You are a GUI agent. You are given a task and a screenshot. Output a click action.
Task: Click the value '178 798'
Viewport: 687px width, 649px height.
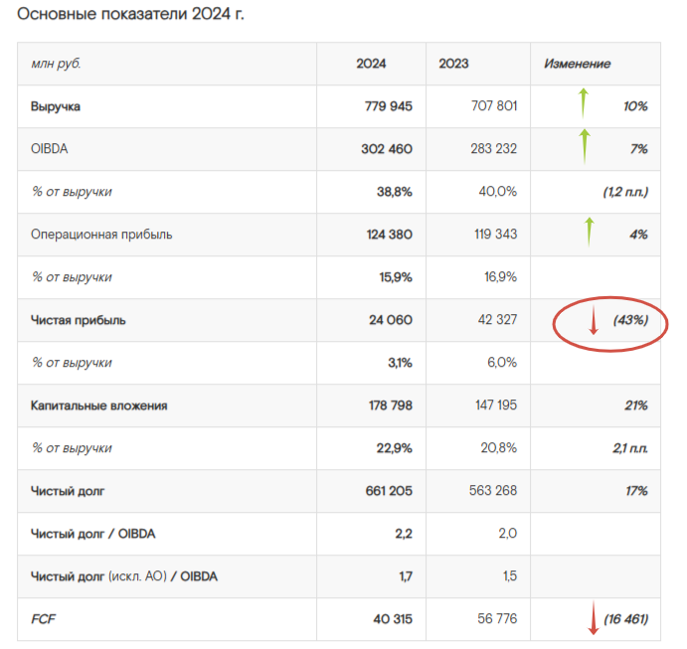[x=391, y=406]
